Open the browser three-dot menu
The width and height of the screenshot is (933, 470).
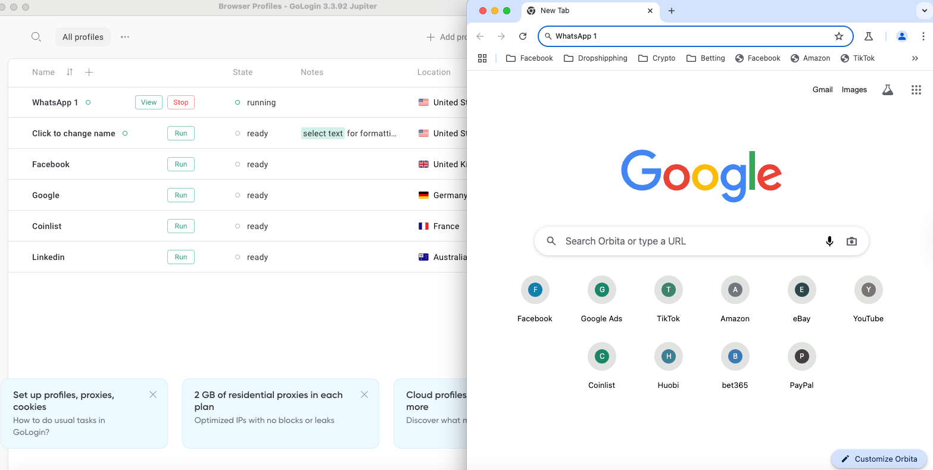(x=923, y=36)
